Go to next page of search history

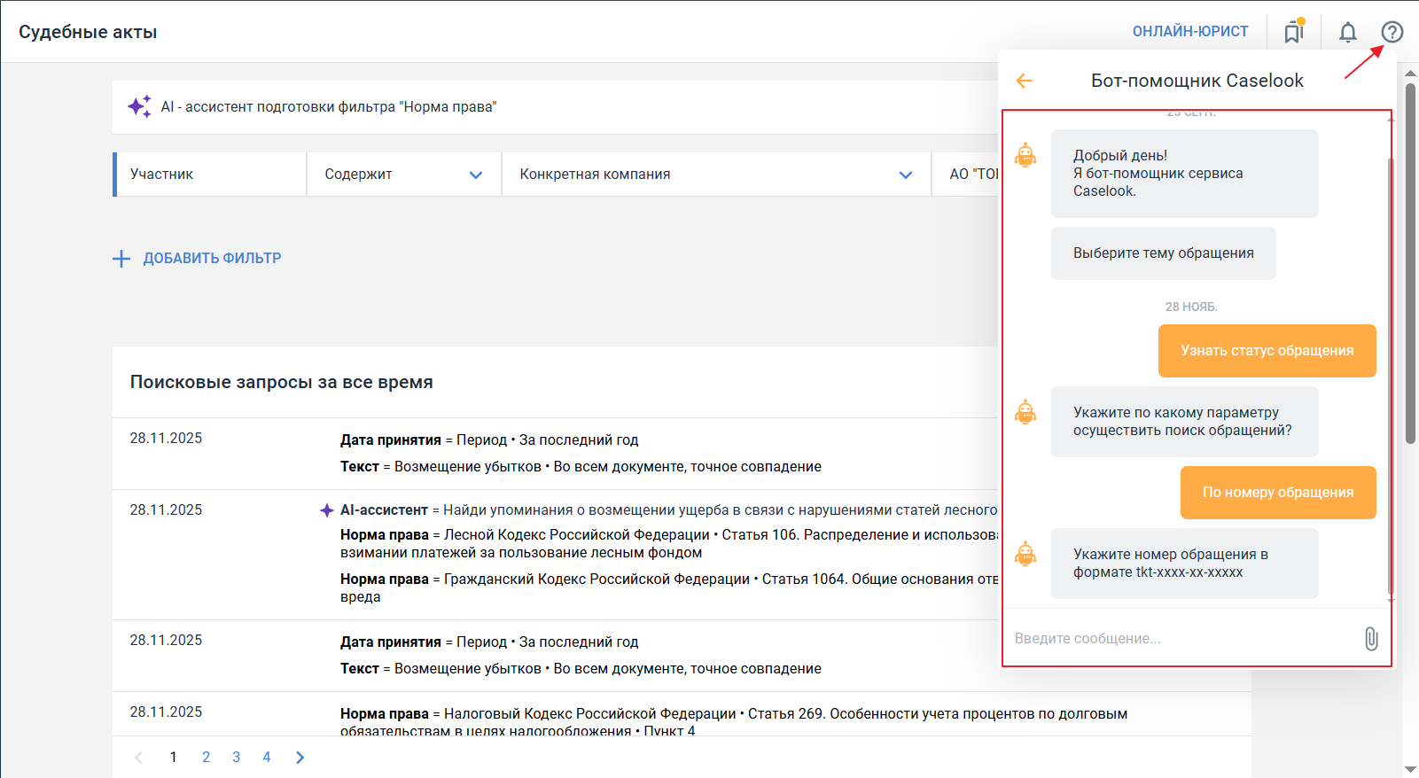(300, 757)
